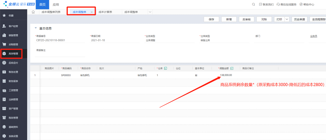Toggle the checkbox icon beside 仓库 column

click(x=166, y=68)
